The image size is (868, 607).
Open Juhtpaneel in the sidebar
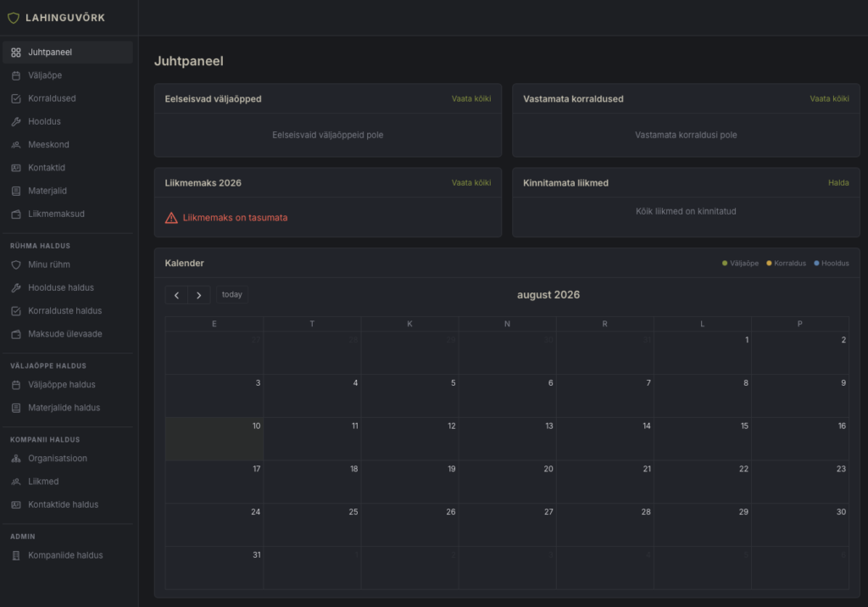[x=68, y=52]
